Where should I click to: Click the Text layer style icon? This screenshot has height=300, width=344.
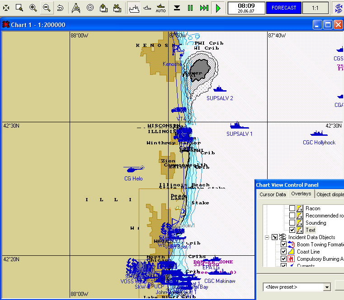tap(300, 230)
